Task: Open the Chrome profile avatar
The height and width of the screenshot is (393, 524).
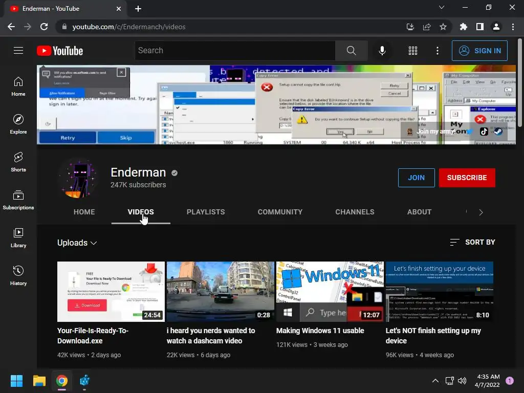Action: coord(496,27)
